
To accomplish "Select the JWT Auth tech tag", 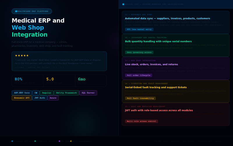I will point(40,98).
